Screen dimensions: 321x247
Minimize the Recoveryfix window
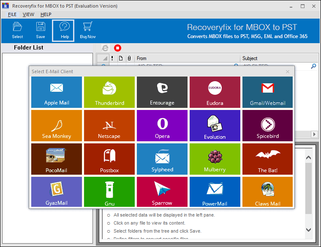pyautogui.click(x=291, y=6)
